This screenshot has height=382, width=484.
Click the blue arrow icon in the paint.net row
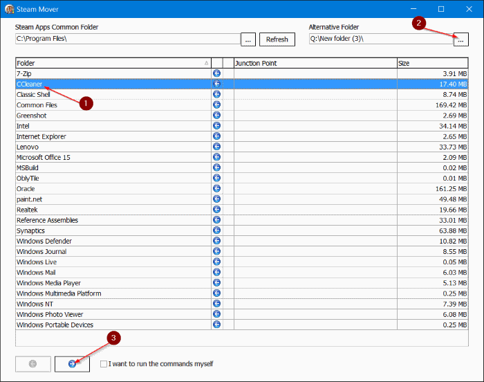(x=217, y=199)
